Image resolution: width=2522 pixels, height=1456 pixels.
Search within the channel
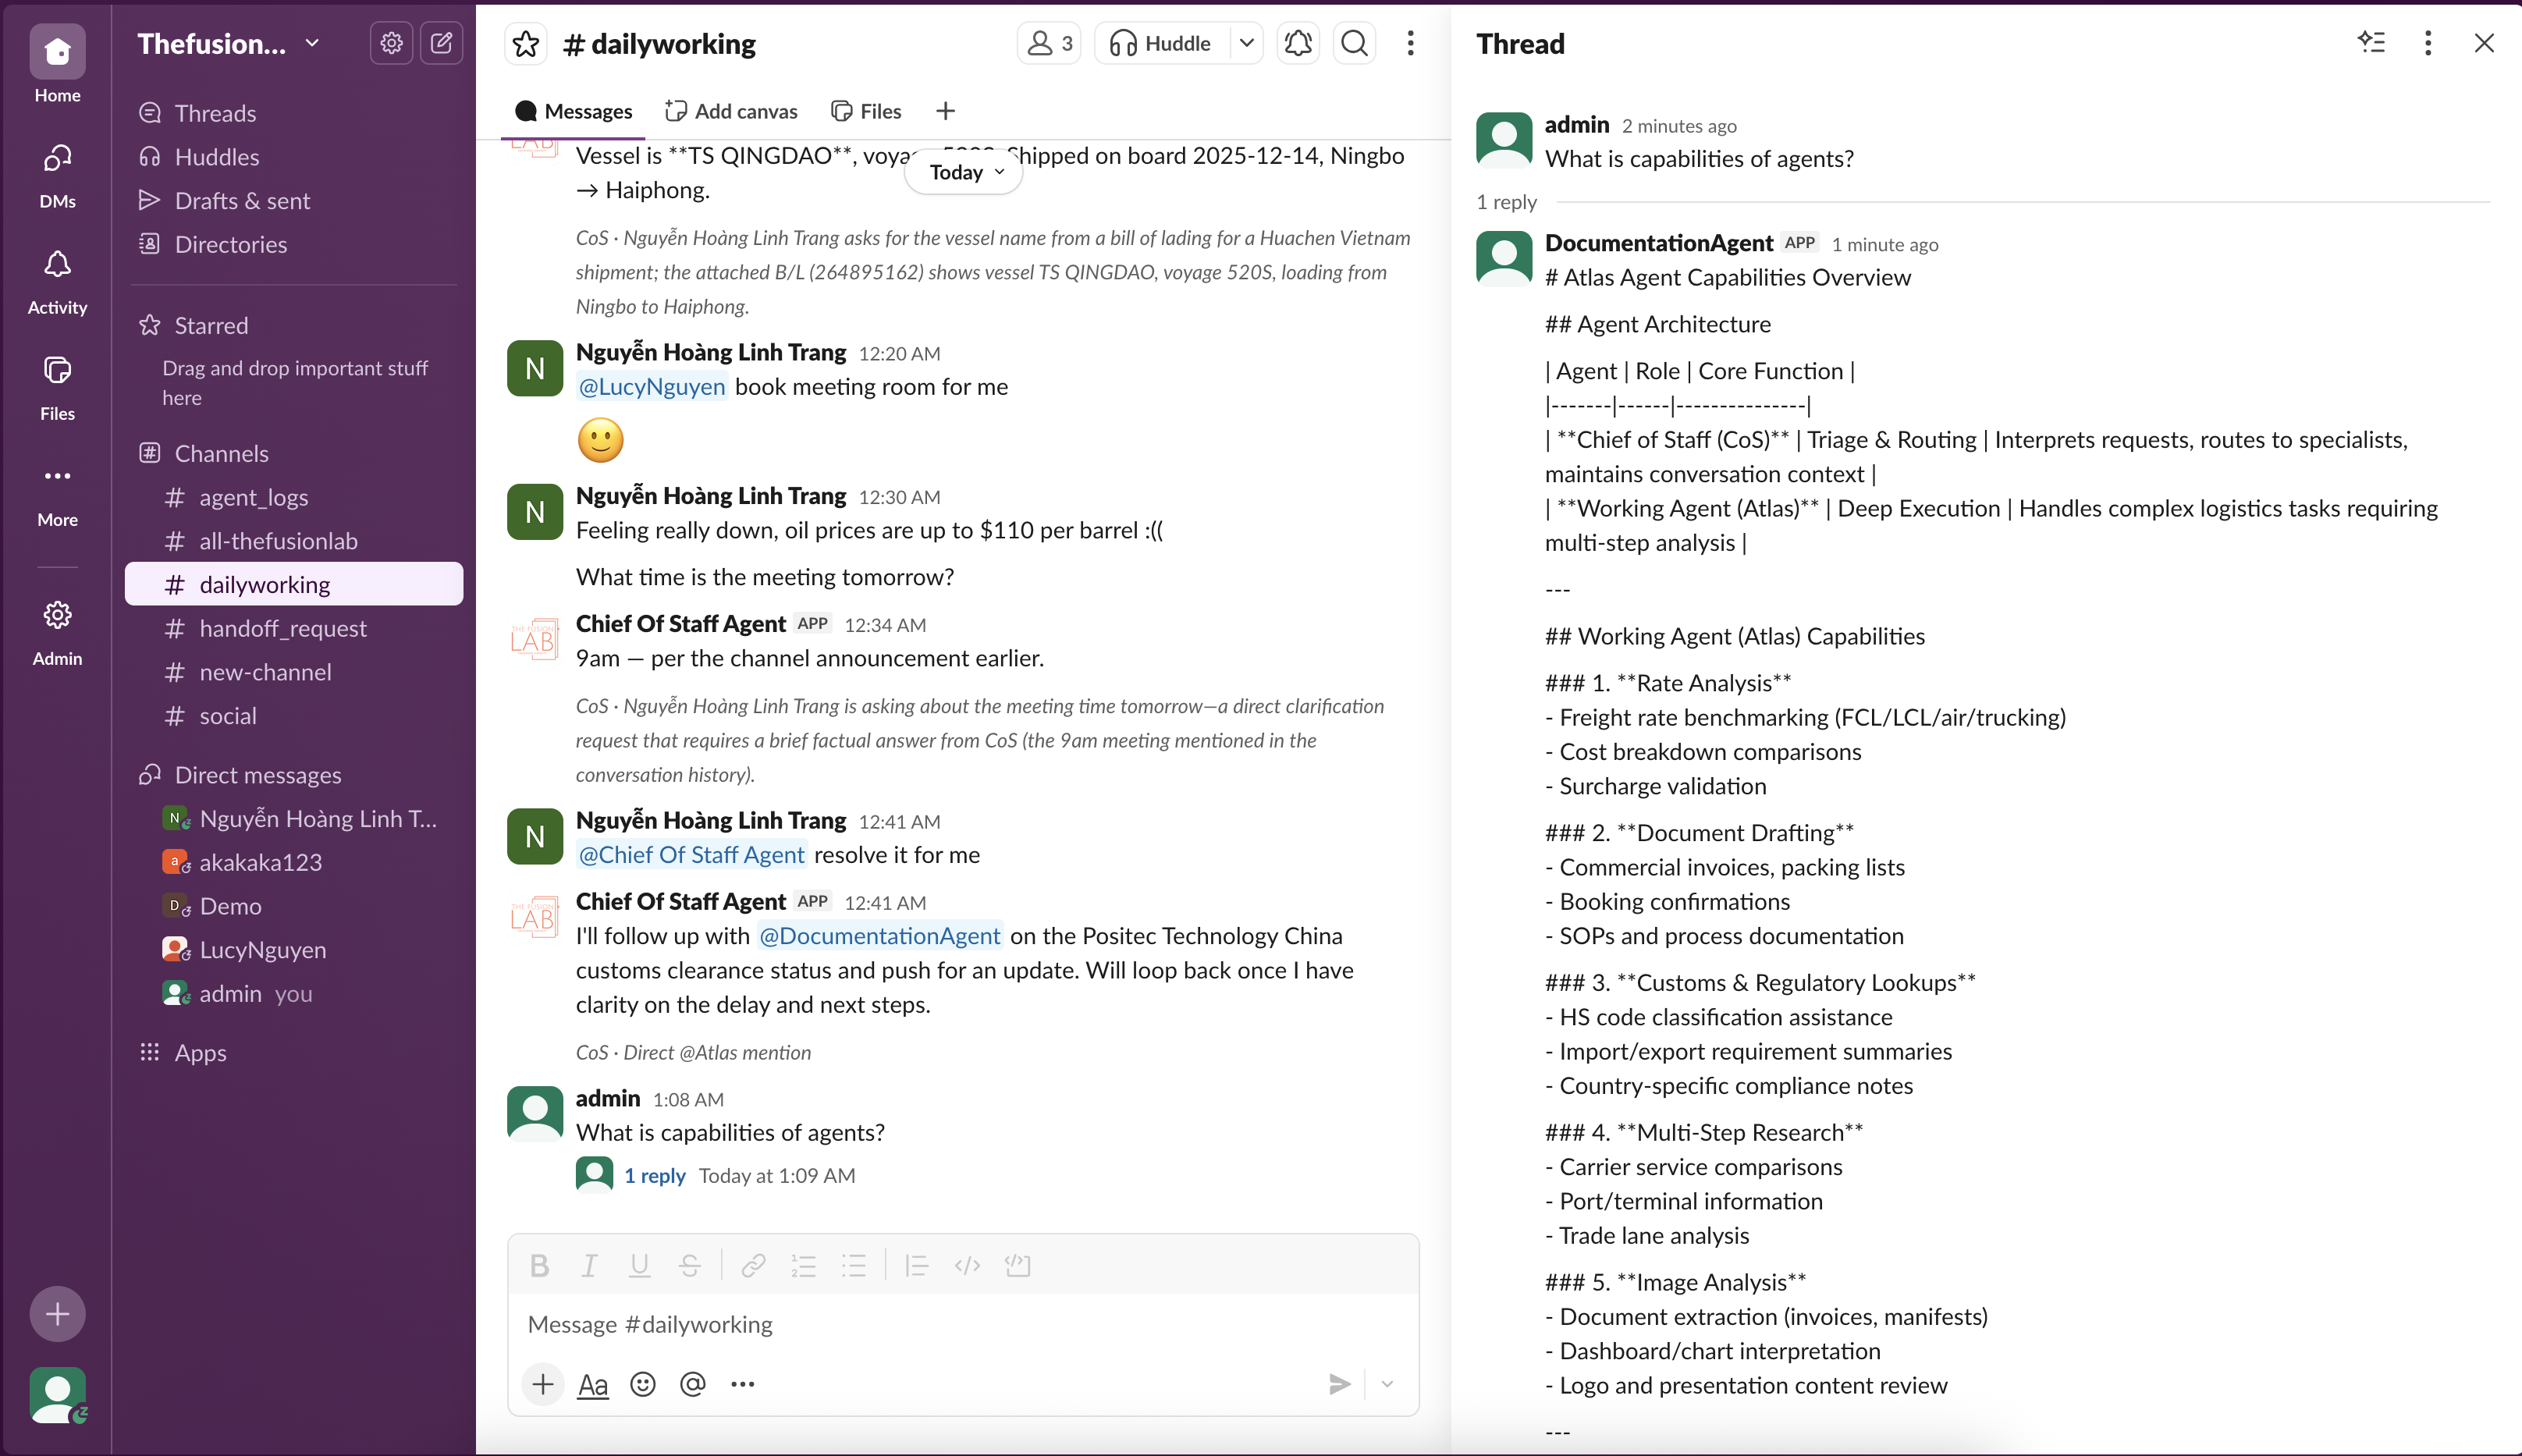[x=1354, y=43]
